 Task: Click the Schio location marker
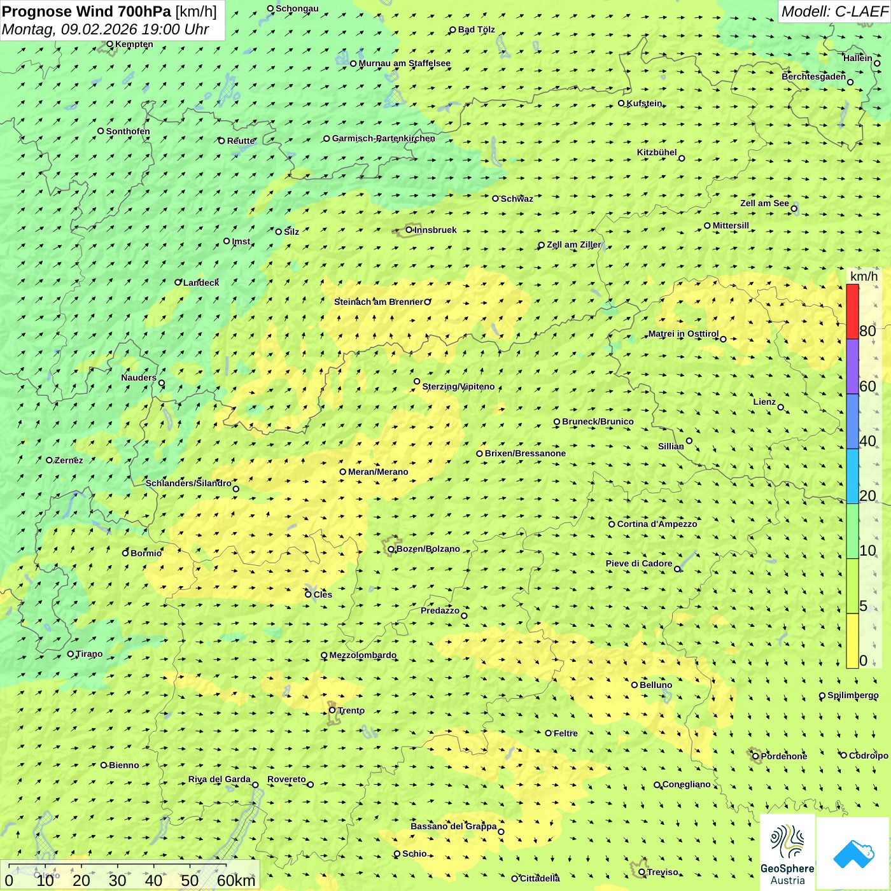(397, 854)
